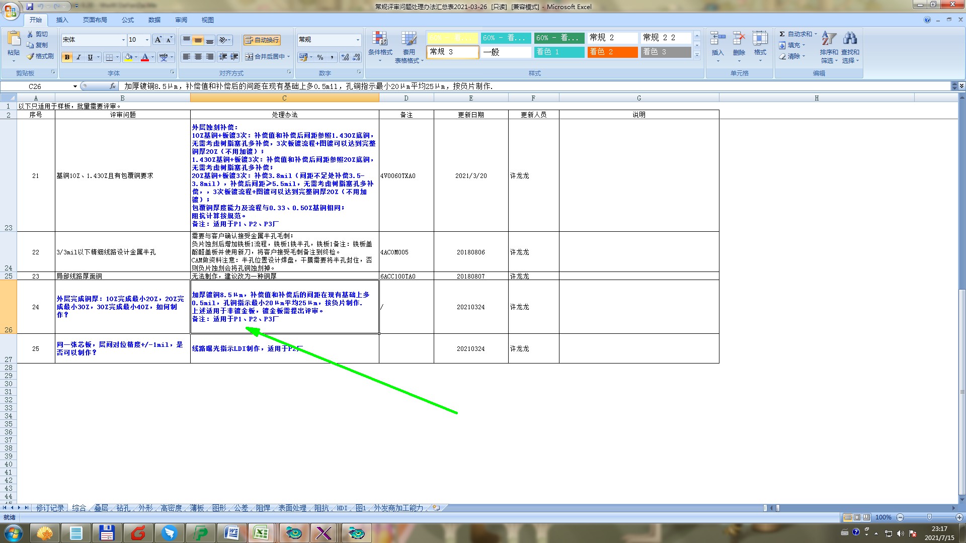Viewport: 966px width, 543px height.
Task: Open the Name Box dropdown arrow
Action: [75, 86]
